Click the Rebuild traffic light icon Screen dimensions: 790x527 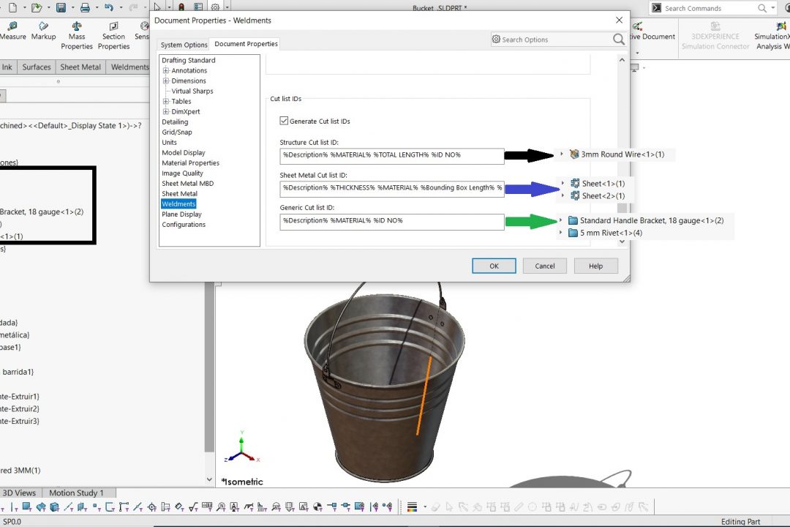(x=181, y=7)
